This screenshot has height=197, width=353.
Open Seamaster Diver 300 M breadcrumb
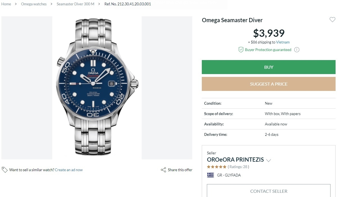tap(75, 4)
